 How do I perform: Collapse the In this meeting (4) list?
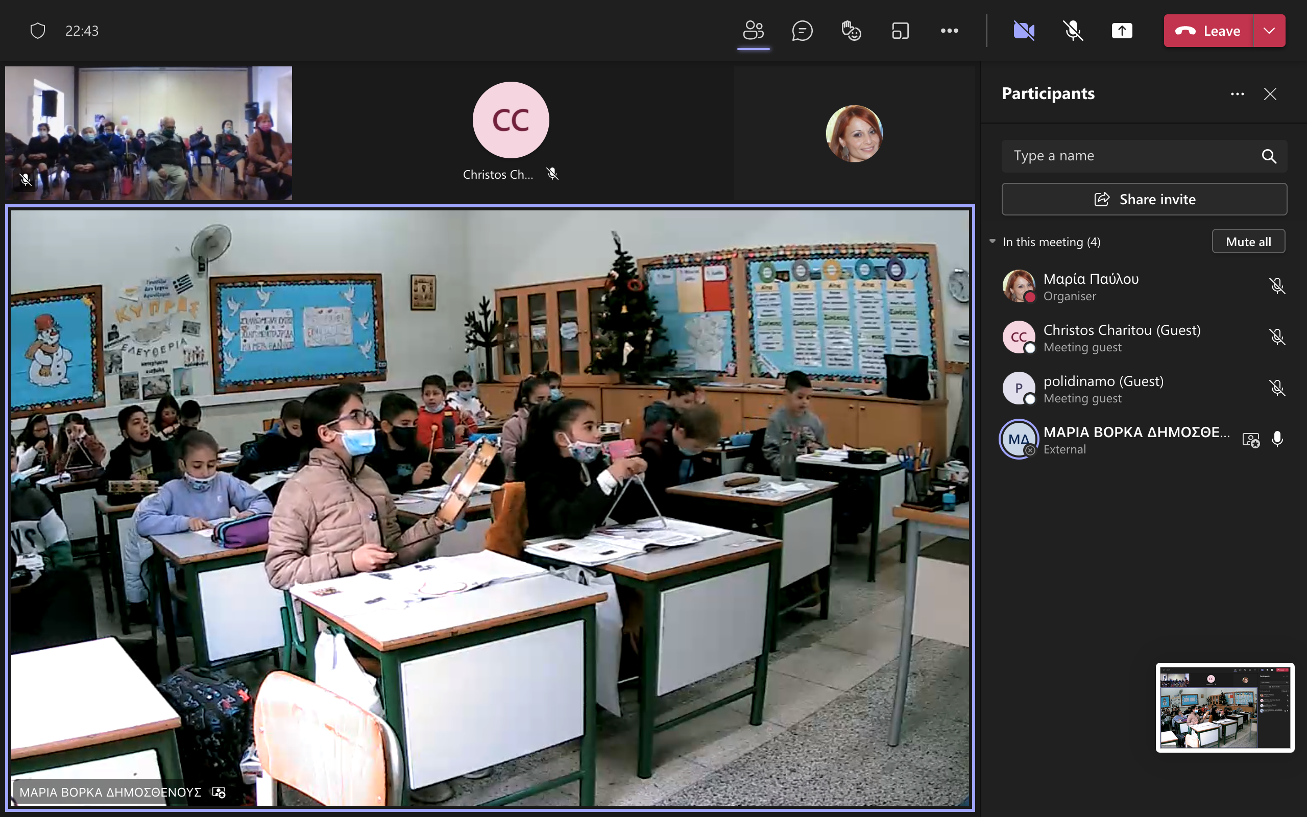pyautogui.click(x=992, y=242)
